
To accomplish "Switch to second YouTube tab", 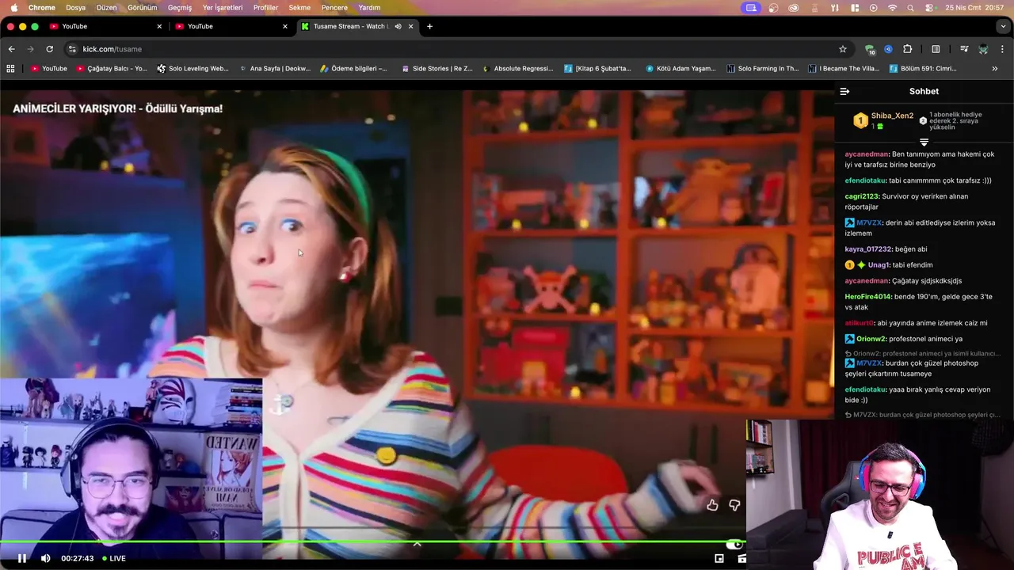I will tap(231, 26).
